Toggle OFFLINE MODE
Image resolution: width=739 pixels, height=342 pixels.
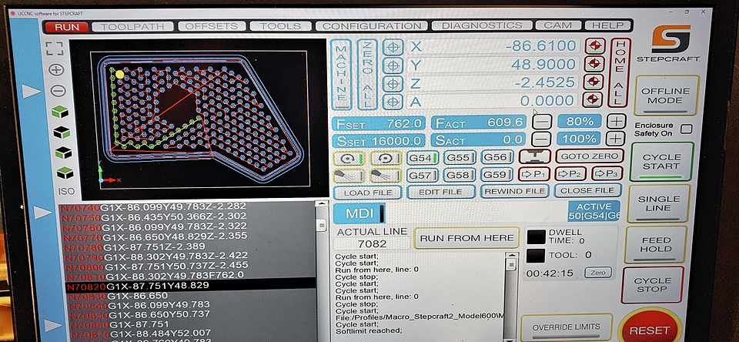(x=665, y=96)
